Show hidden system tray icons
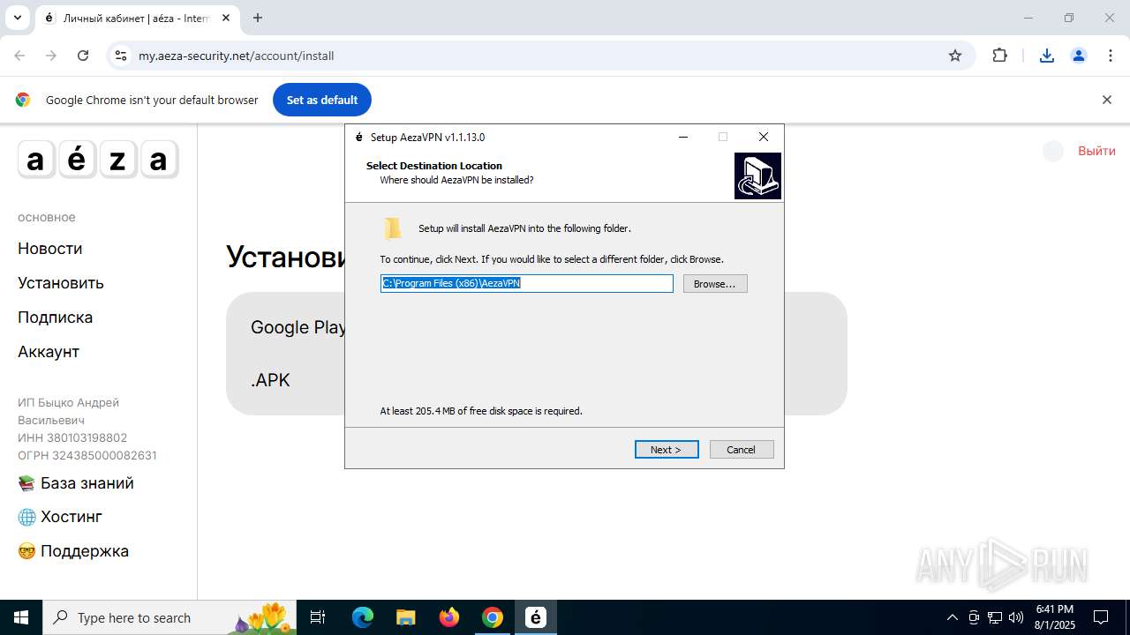Image resolution: width=1130 pixels, height=635 pixels. (952, 617)
